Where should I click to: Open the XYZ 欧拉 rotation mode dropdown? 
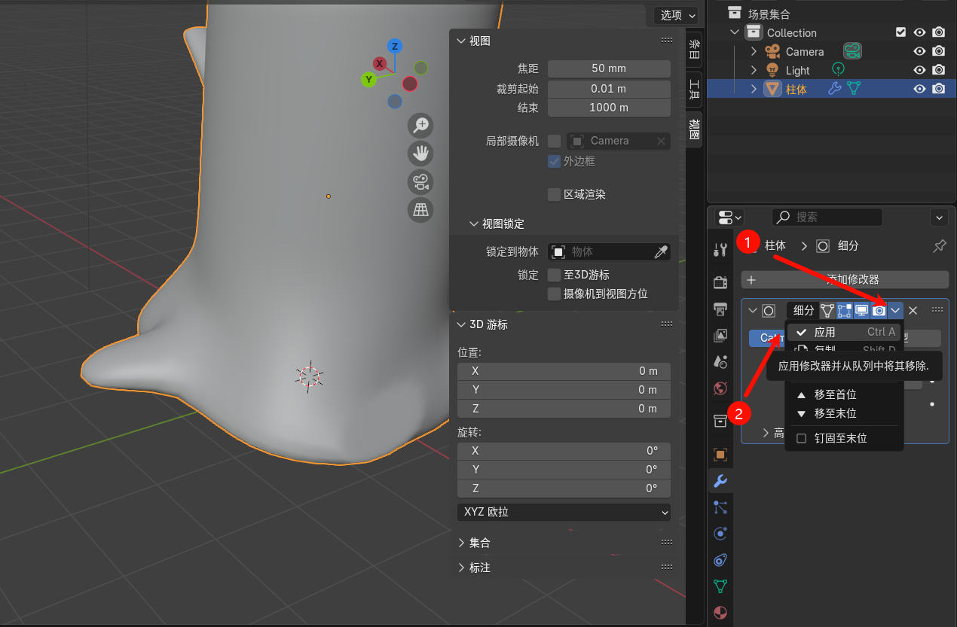click(564, 512)
